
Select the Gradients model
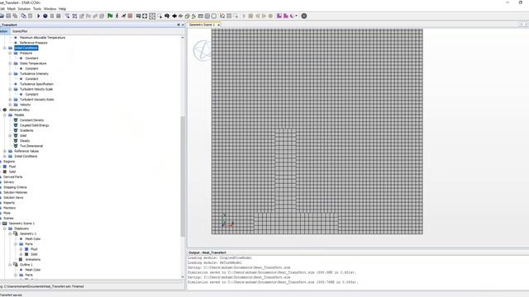26,130
